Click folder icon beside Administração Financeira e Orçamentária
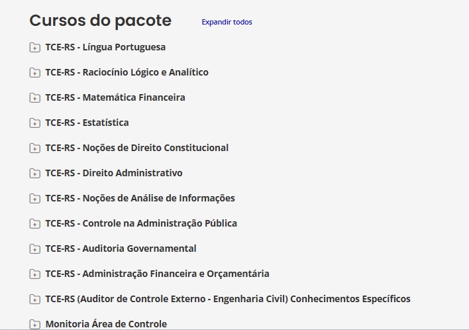 [x=34, y=274]
